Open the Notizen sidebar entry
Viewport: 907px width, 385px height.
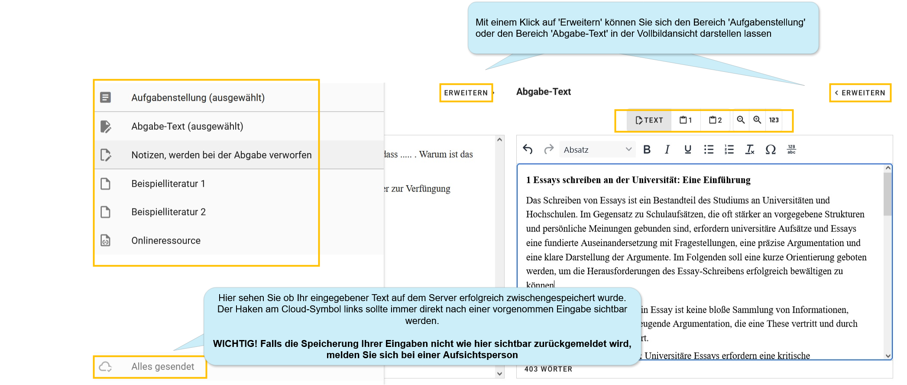(239, 155)
